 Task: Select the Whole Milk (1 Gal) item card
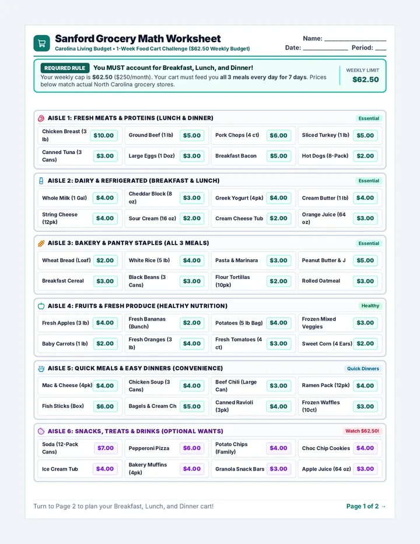[80, 198]
